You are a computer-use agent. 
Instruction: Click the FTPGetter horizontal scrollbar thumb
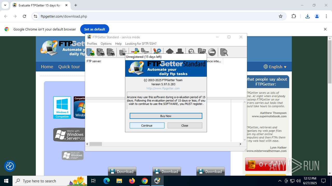click(96, 144)
